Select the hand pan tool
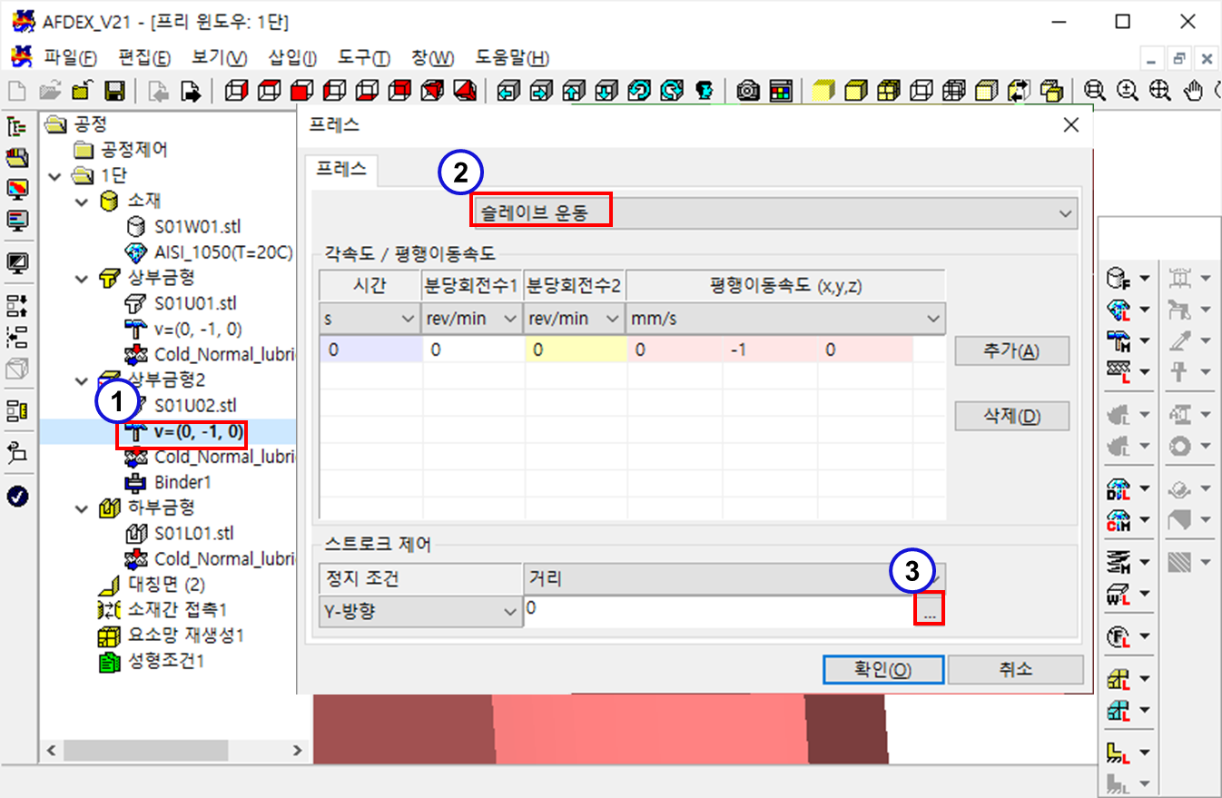This screenshot has height=798, width=1222. point(1194,91)
